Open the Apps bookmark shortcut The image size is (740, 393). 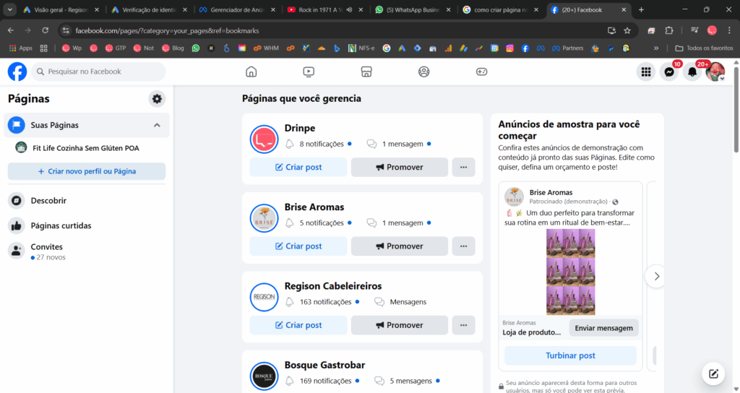coord(21,48)
